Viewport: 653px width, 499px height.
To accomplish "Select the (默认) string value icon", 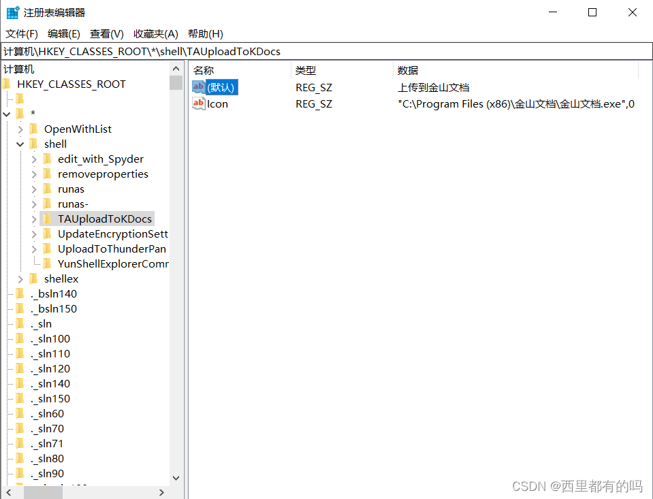I will (199, 87).
